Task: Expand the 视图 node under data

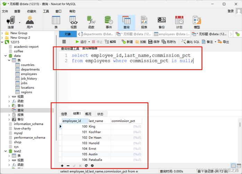Action: click(9, 97)
